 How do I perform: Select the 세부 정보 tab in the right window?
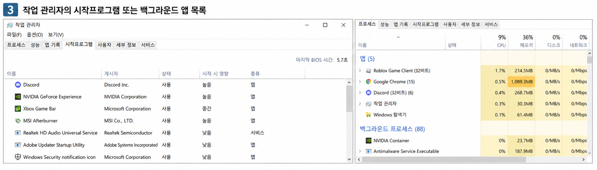471,25
